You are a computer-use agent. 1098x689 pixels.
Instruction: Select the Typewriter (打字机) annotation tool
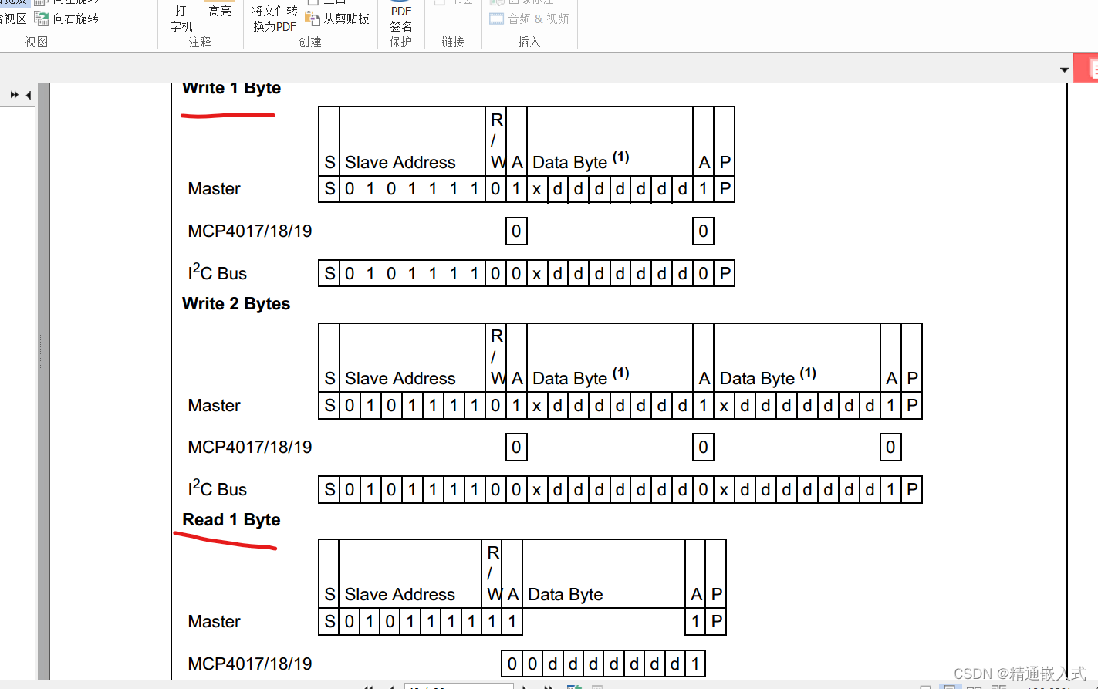click(181, 19)
